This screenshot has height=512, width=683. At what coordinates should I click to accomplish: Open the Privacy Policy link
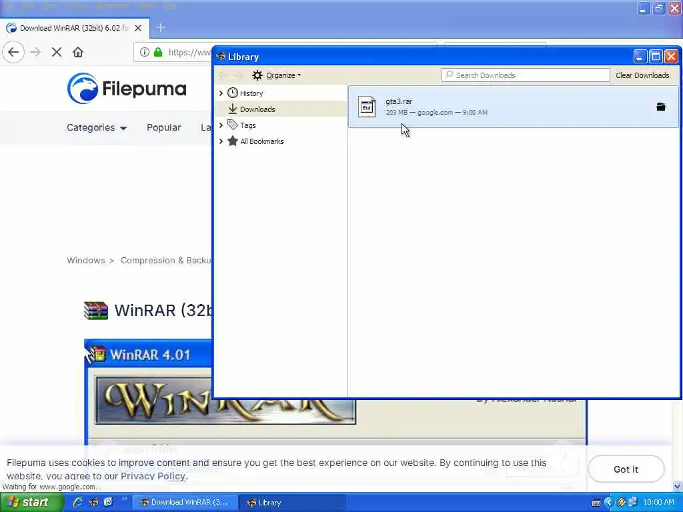click(153, 476)
